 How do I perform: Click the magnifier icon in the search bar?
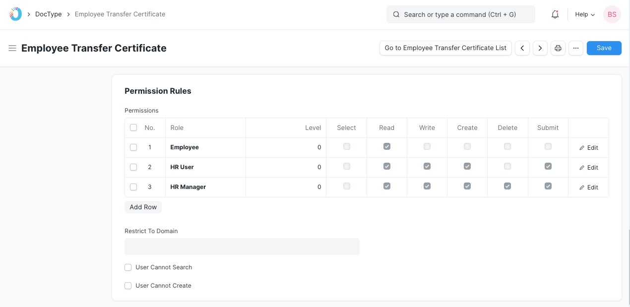[396, 14]
